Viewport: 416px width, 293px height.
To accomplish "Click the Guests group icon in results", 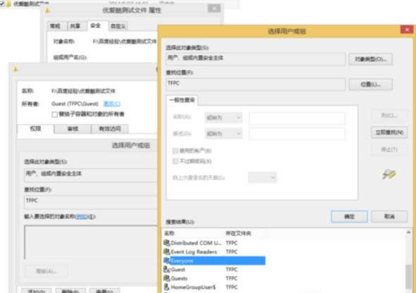I will 166,278.
